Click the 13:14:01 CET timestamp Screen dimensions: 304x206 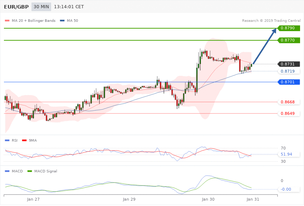(69, 7)
